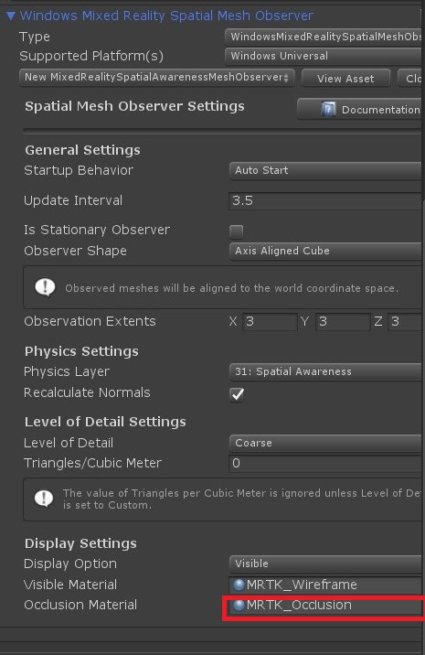The image size is (425, 655).
Task: Click the Documentation help icon
Action: 328,110
